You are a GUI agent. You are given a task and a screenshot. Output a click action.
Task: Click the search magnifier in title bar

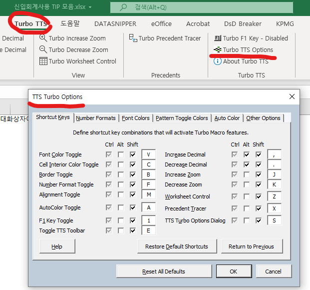(122, 7)
